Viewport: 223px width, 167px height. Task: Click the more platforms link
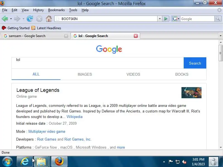point(121,148)
